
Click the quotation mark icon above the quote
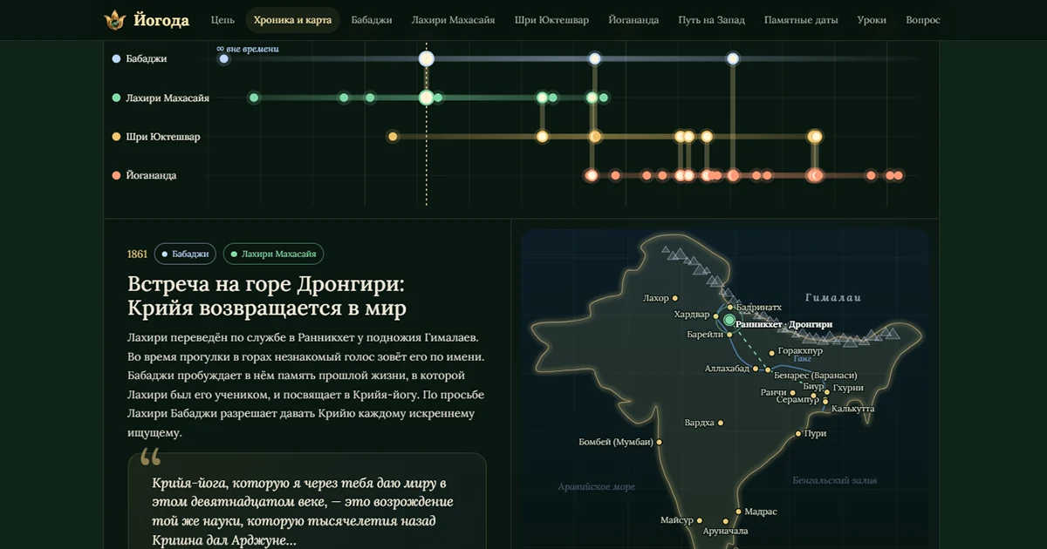(x=150, y=457)
